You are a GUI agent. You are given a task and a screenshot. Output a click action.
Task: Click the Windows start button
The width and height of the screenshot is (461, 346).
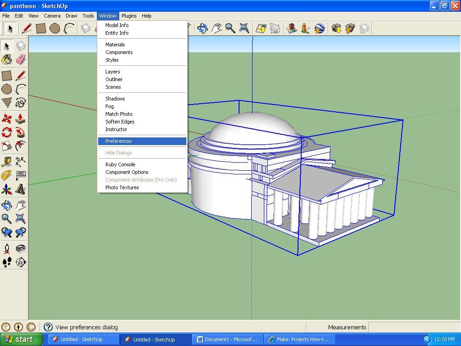21,340
